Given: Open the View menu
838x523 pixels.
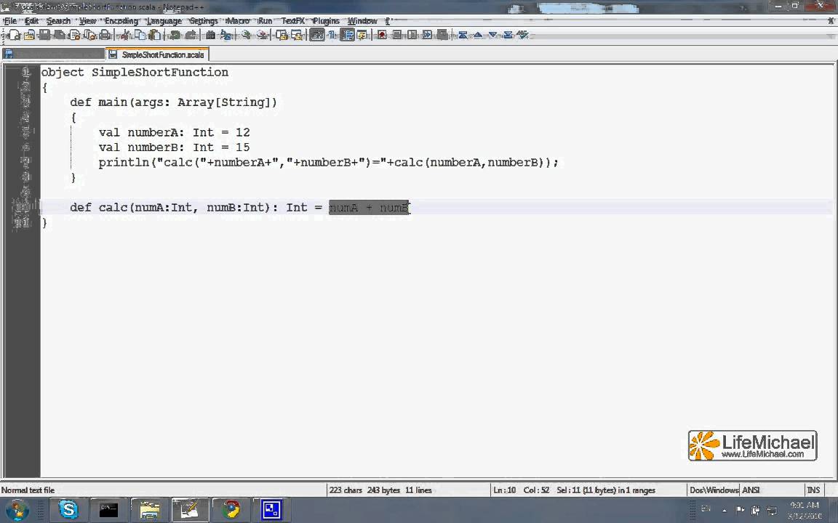Looking at the screenshot, I should click(x=87, y=21).
